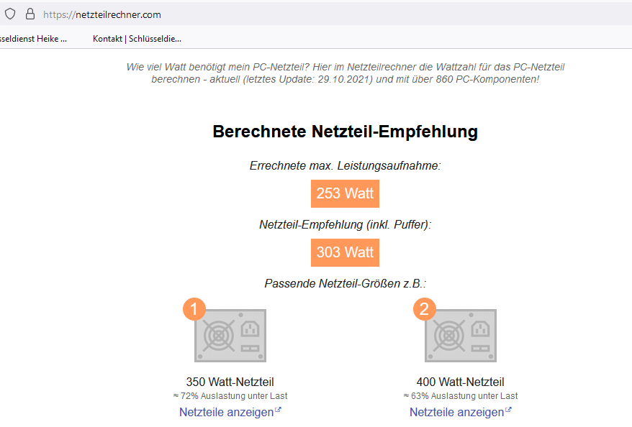Open the '...sseldienst Heike' bookmark
The image size is (632, 427).
tap(34, 38)
